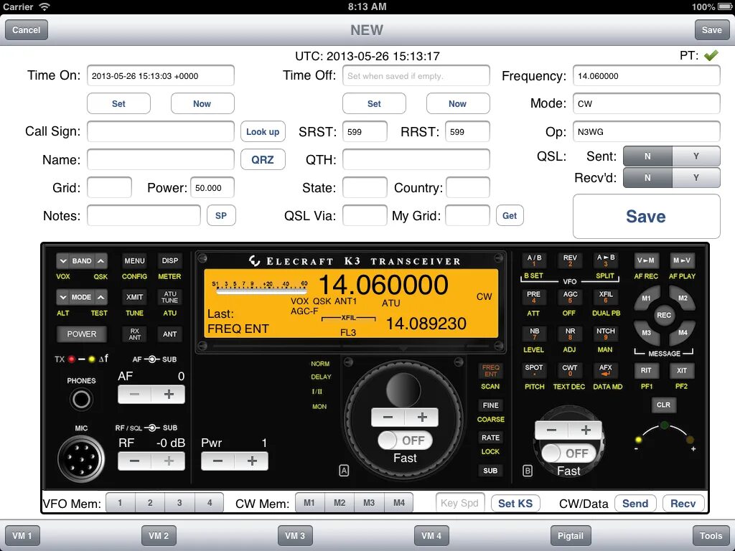Tap the NB level key

point(534,333)
